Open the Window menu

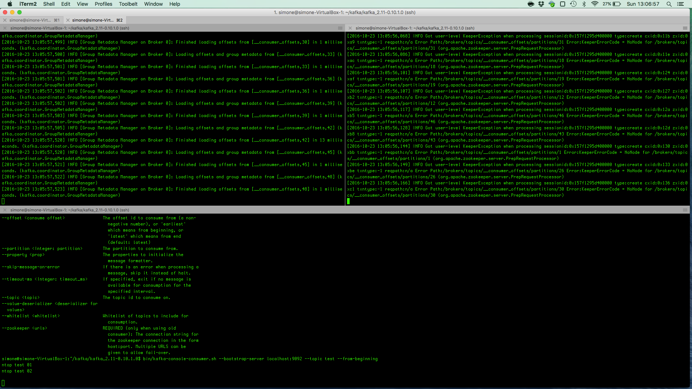click(153, 4)
